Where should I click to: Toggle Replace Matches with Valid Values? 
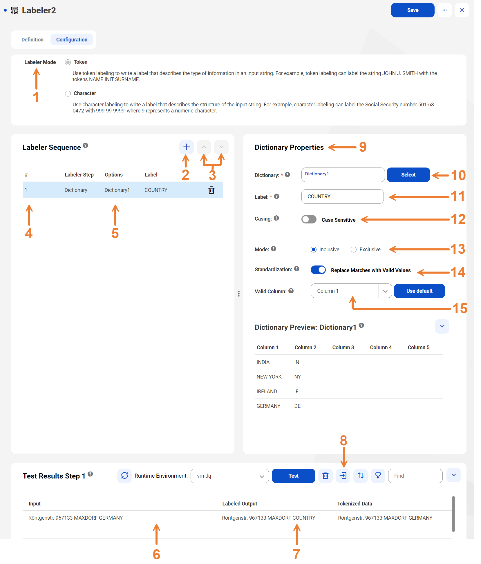pos(318,270)
